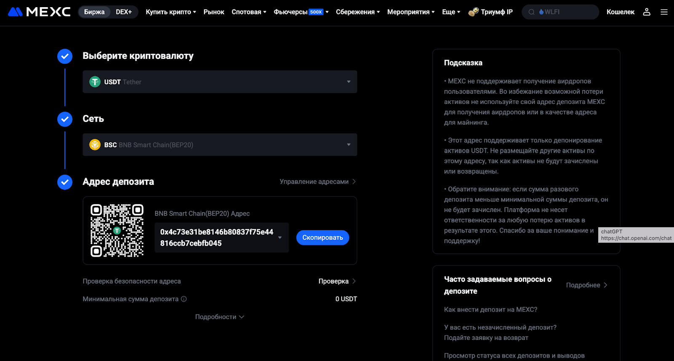Screen dimensions: 674x361
Task: Click the USDT Tether coin icon
Action: point(95,82)
